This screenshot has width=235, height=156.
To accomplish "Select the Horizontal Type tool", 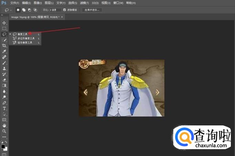I will (x=4, y=109).
